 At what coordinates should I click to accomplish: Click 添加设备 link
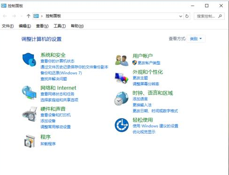tap(48, 121)
